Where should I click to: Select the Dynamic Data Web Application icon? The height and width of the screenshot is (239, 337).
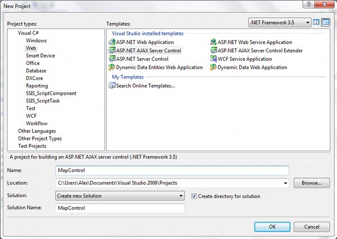click(x=213, y=67)
